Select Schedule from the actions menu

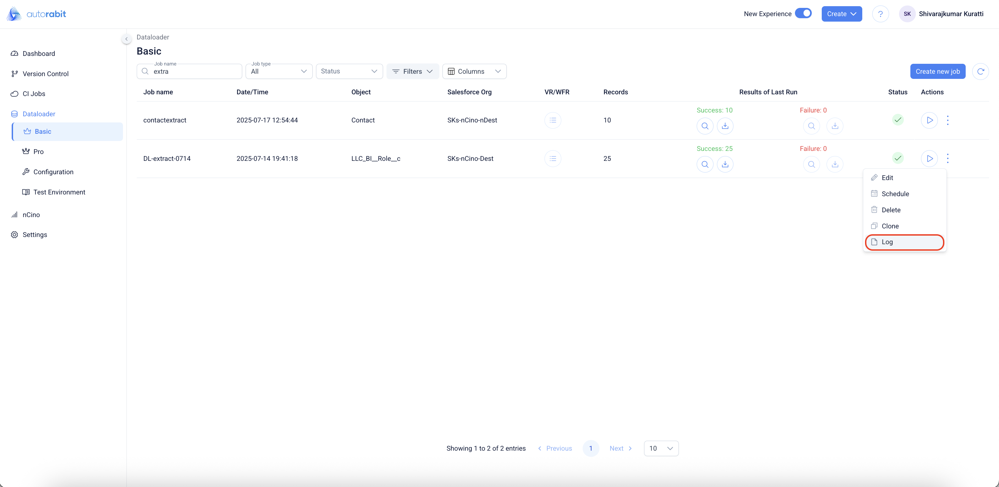[895, 193]
